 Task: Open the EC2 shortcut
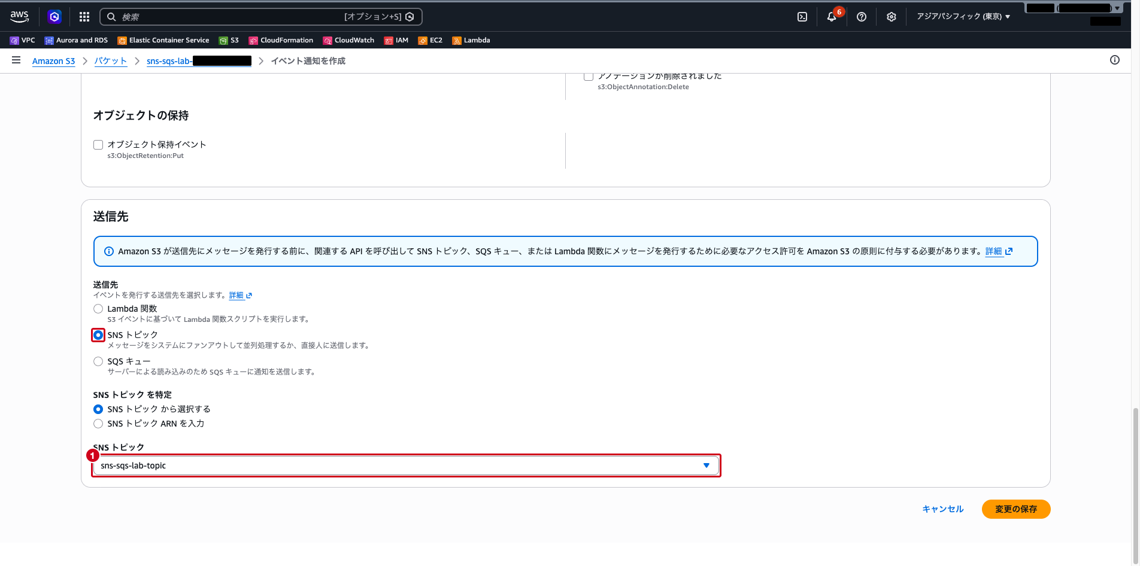430,40
